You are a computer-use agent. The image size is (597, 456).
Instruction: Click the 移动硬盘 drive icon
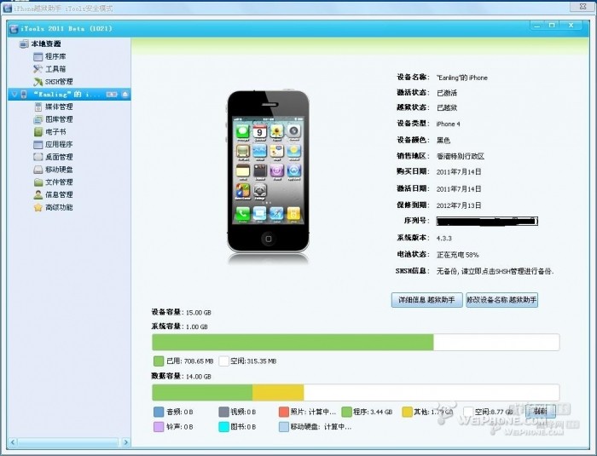[38, 170]
